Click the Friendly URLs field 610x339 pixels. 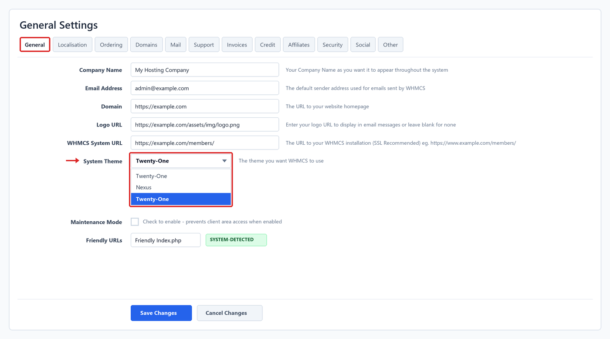(x=166, y=240)
